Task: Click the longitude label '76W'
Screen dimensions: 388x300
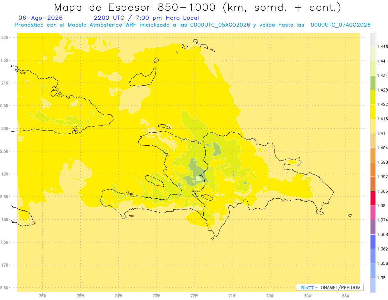Action: pos(42,295)
